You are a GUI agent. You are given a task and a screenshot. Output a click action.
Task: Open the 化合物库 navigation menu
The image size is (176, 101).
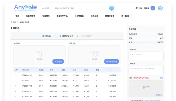pyautogui.click(x=46, y=16)
